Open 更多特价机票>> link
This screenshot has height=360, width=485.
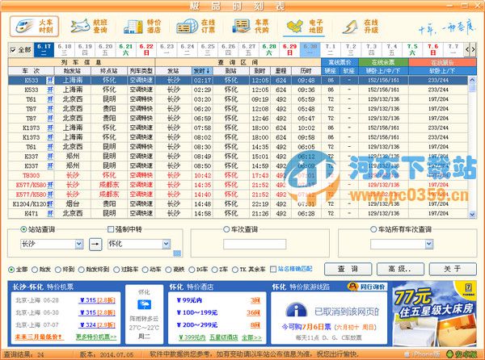tap(96, 337)
